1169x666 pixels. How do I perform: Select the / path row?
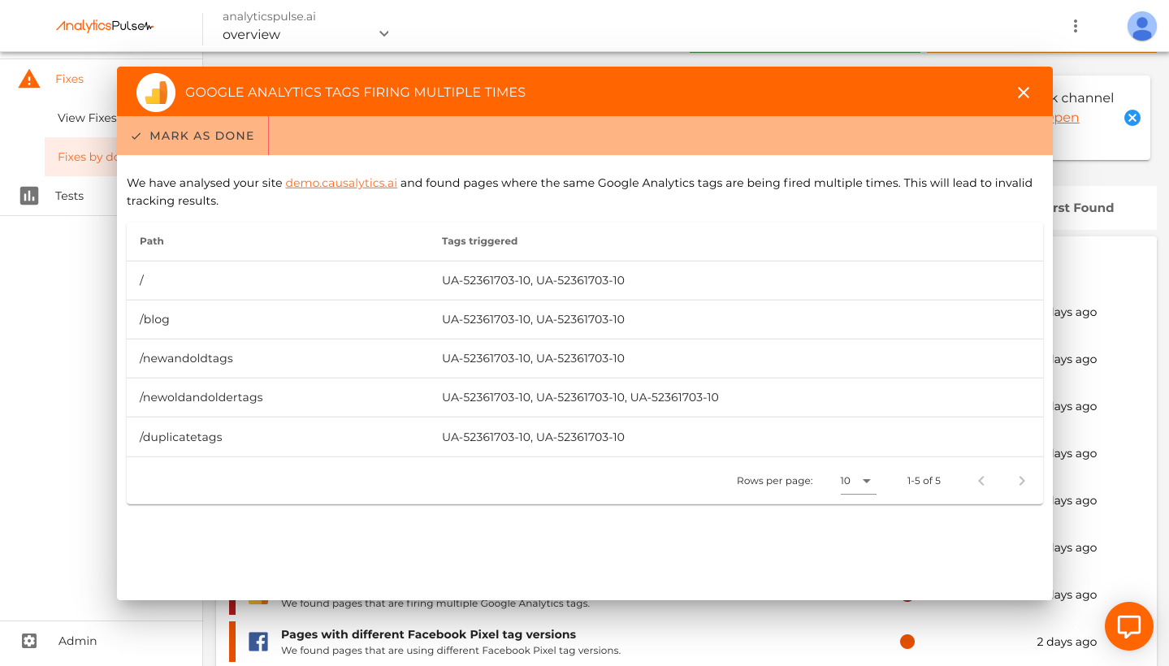tap(585, 280)
